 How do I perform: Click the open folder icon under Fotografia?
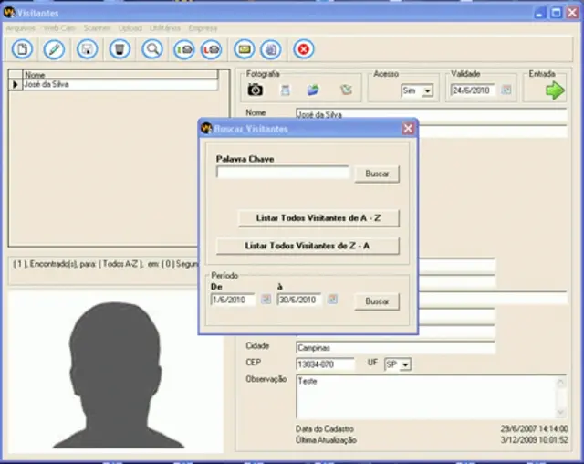[x=313, y=90]
